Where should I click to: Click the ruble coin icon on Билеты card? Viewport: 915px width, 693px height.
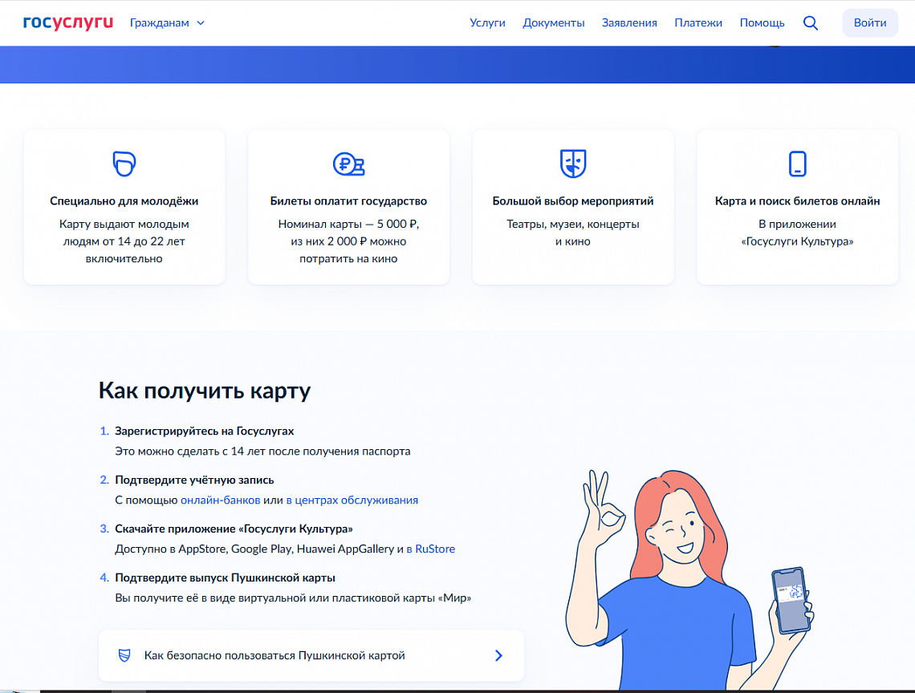(348, 163)
